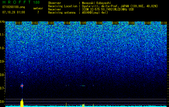
Task: Click the 0.6 kHz axis label
Action: point(2,102)
